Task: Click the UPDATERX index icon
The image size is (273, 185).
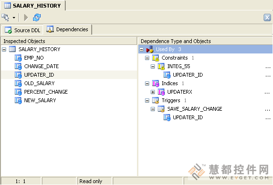Action: (161, 92)
